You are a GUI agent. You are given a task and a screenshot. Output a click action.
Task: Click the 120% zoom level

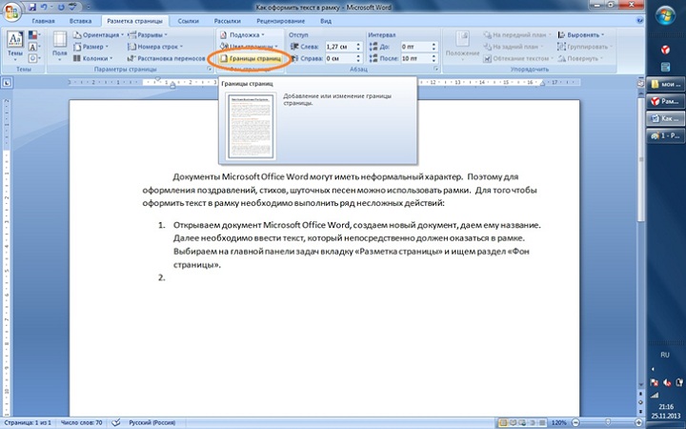[x=558, y=423]
